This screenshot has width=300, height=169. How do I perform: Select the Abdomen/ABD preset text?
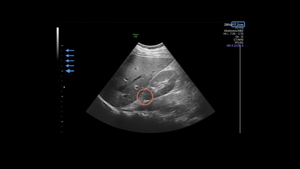point(234,30)
